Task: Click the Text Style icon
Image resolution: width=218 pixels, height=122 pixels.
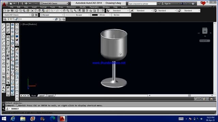Action: (x=108, y=11)
